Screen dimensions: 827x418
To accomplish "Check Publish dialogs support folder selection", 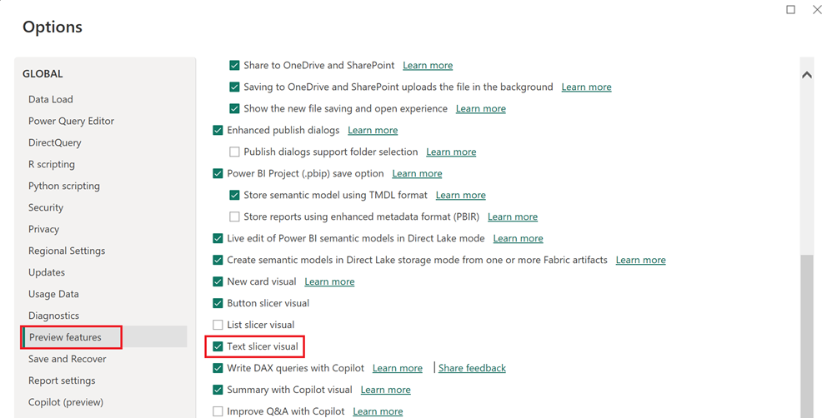I will click(235, 152).
